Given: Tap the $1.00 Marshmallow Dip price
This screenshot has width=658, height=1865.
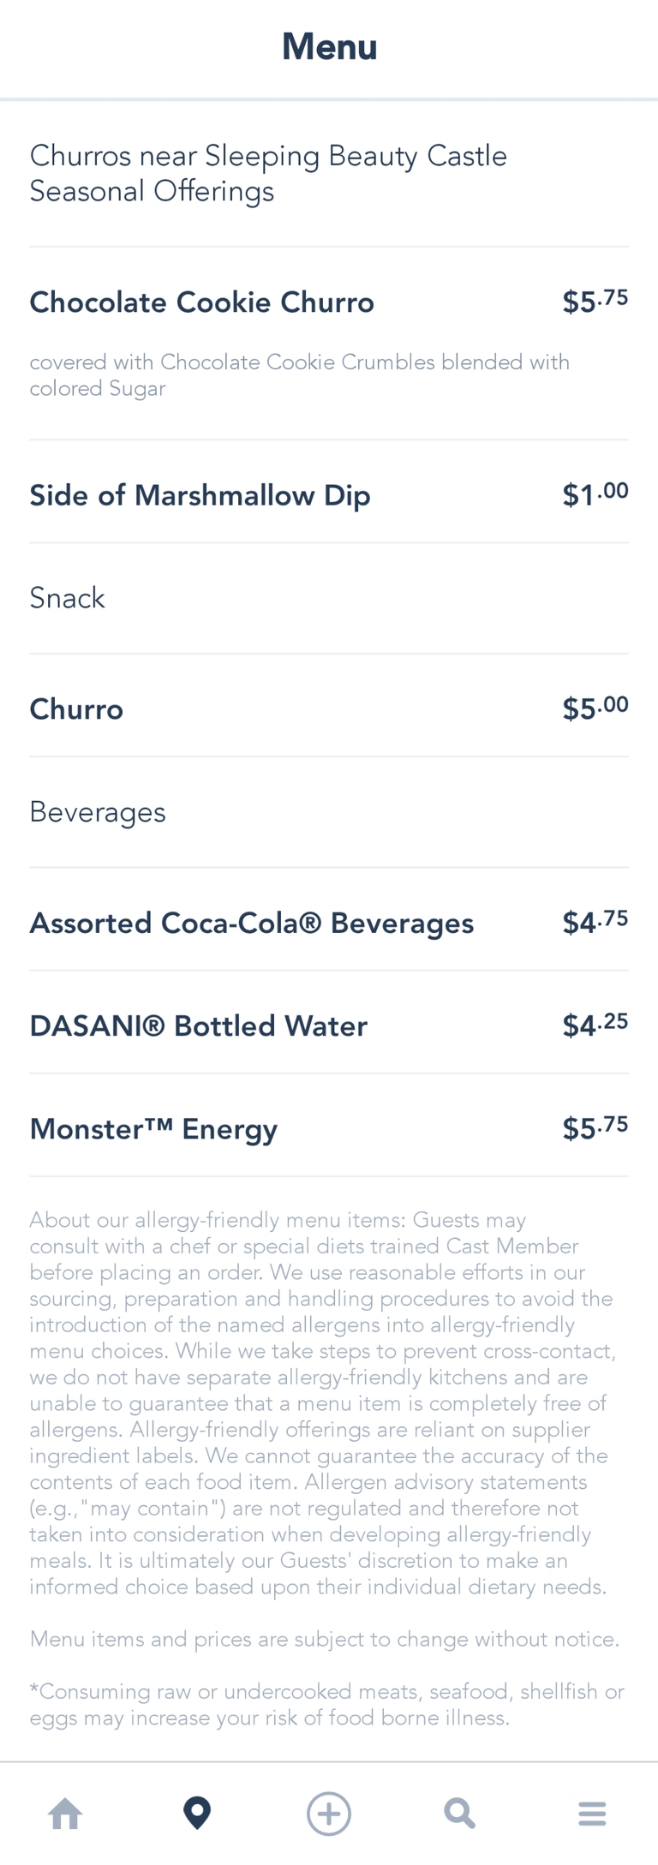Looking at the screenshot, I should point(595,493).
